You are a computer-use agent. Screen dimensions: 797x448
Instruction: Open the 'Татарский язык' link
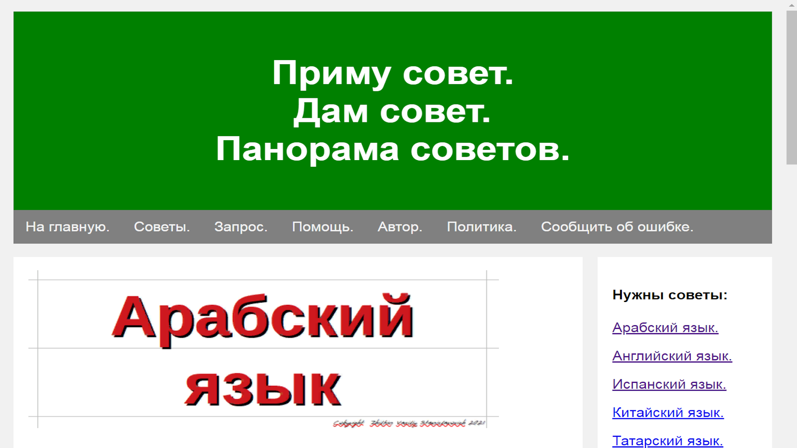pos(667,440)
